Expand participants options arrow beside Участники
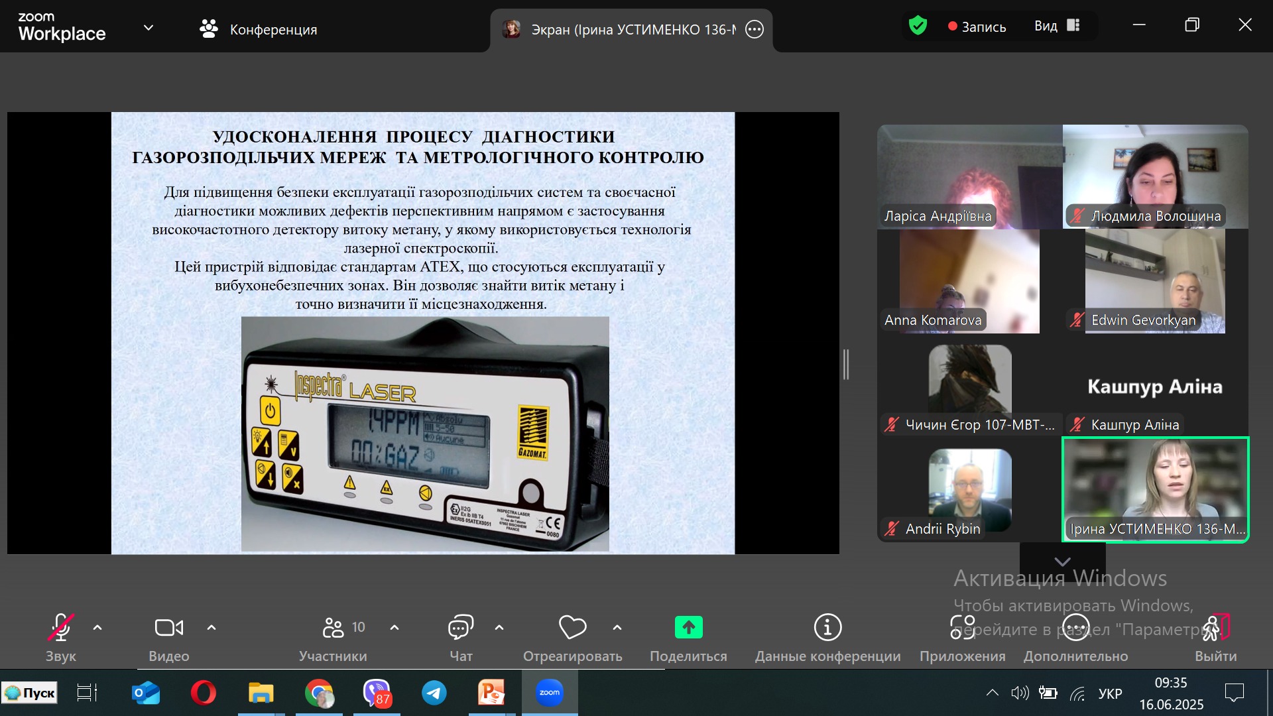 point(394,627)
